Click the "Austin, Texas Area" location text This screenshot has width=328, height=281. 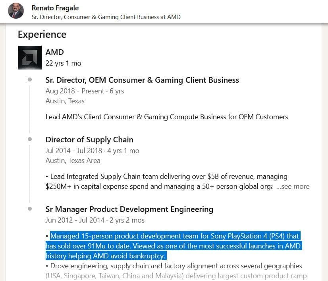(73, 161)
